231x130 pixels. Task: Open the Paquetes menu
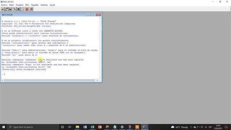[x=35, y=5]
